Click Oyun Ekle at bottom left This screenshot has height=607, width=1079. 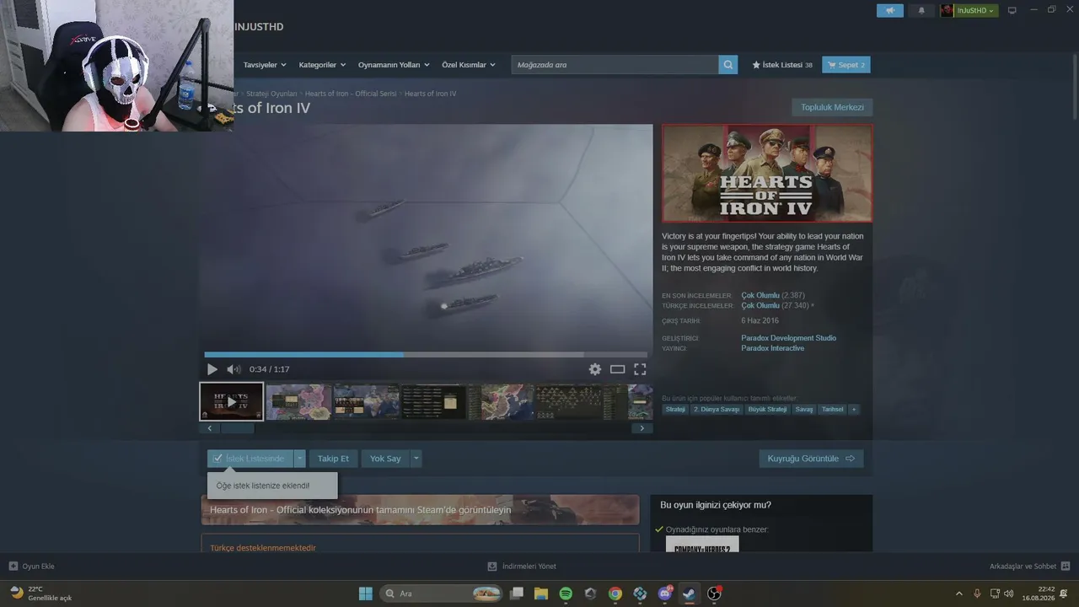coord(31,567)
